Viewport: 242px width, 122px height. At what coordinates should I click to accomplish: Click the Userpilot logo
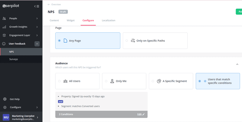11,6
